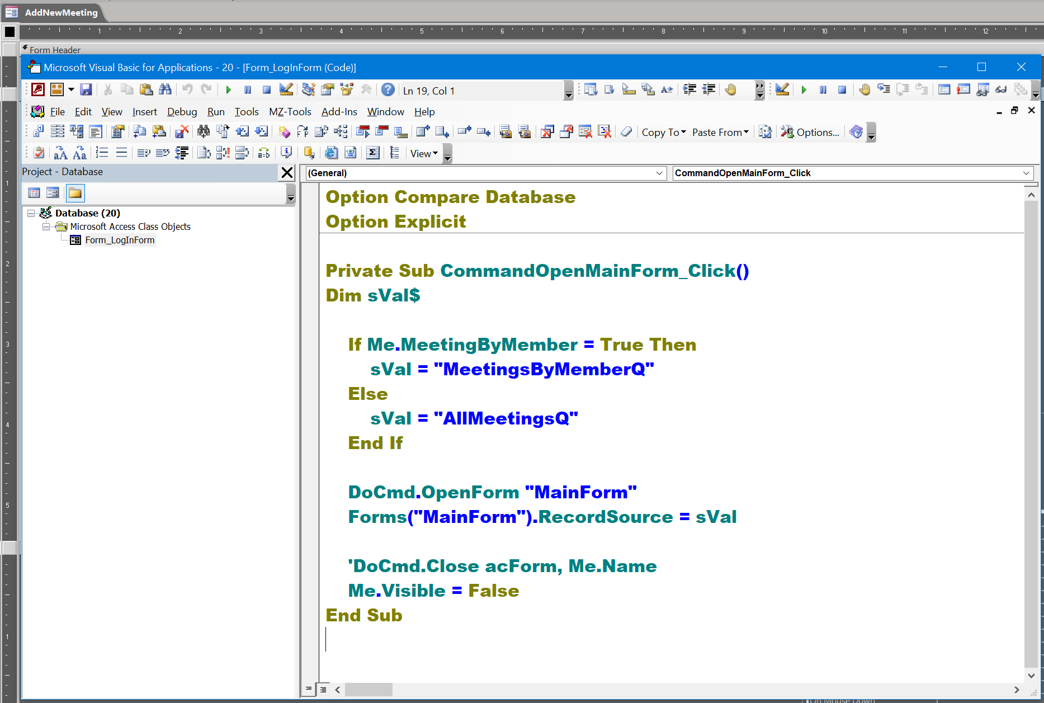Toggle View Code in the Project panel
Viewport: 1044px width, 703px height.
click(34, 193)
